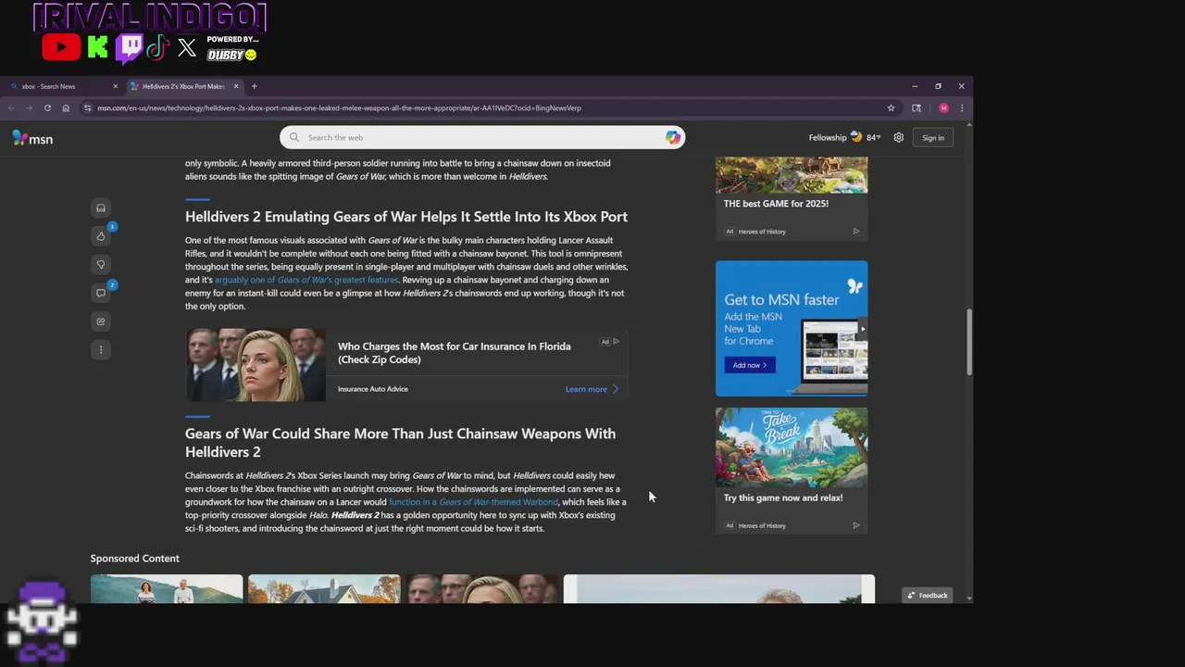Bookmark this page with star icon

click(892, 107)
